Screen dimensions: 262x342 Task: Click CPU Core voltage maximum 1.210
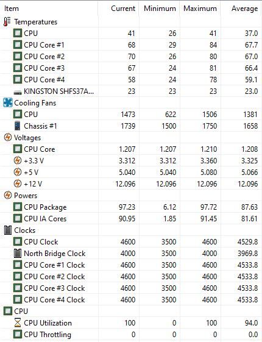[x=208, y=149]
